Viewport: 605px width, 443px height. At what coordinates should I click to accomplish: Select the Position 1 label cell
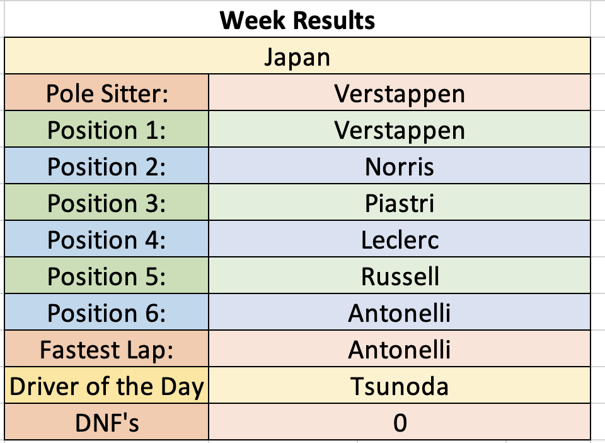pyautogui.click(x=107, y=129)
